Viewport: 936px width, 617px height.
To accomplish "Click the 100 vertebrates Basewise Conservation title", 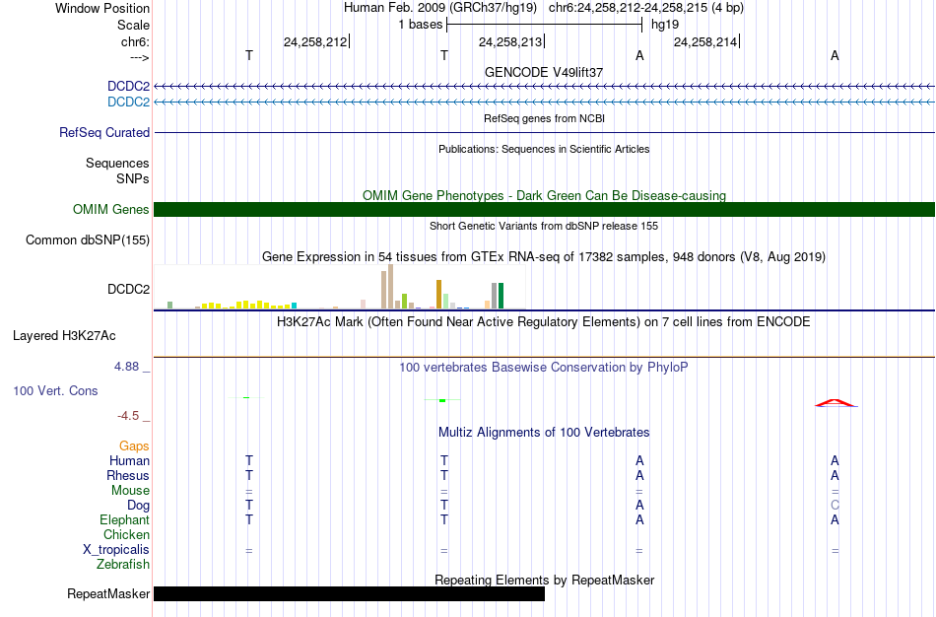I will tap(544, 368).
